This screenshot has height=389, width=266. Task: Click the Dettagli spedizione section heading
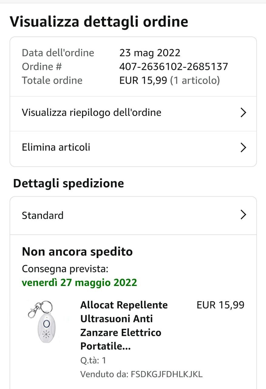(x=68, y=183)
